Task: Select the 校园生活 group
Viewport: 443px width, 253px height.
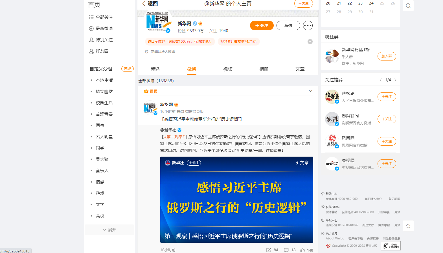Action: 104,103
